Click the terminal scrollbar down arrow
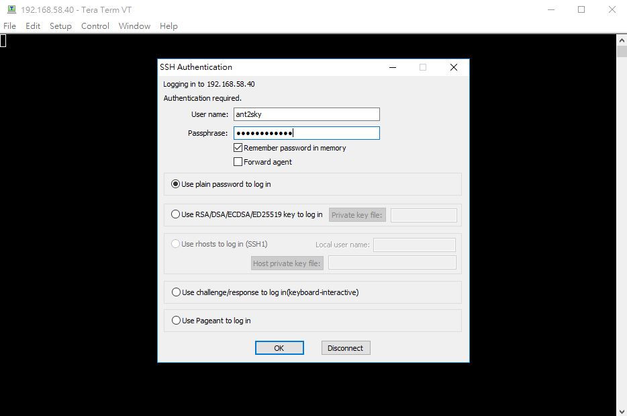The width and height of the screenshot is (627, 416). click(622, 411)
